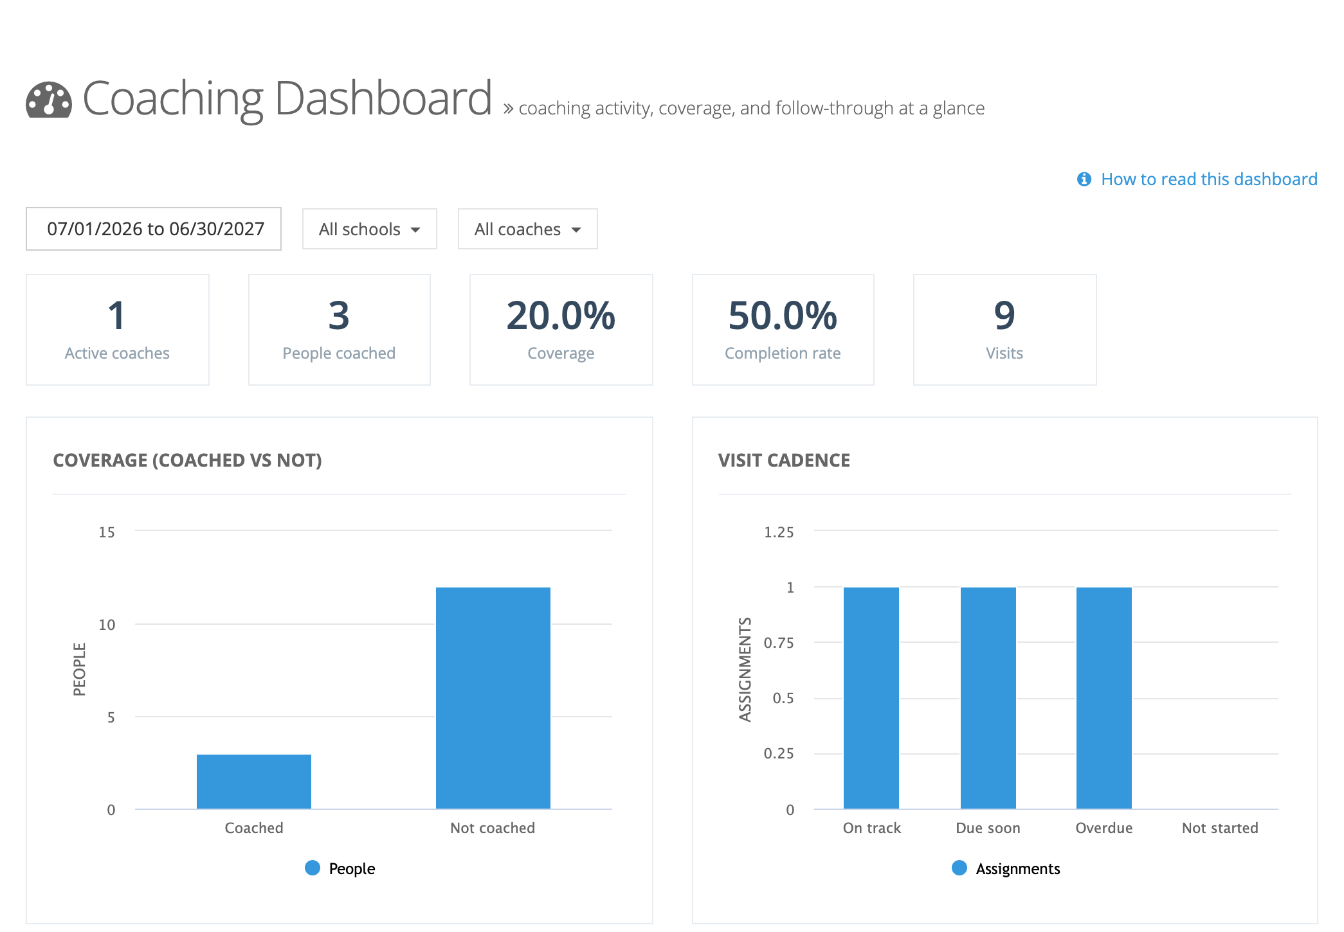This screenshot has width=1344, height=932.
Task: Toggle the Assignments legend marker in Visit Cadence
Action: pyautogui.click(x=959, y=868)
